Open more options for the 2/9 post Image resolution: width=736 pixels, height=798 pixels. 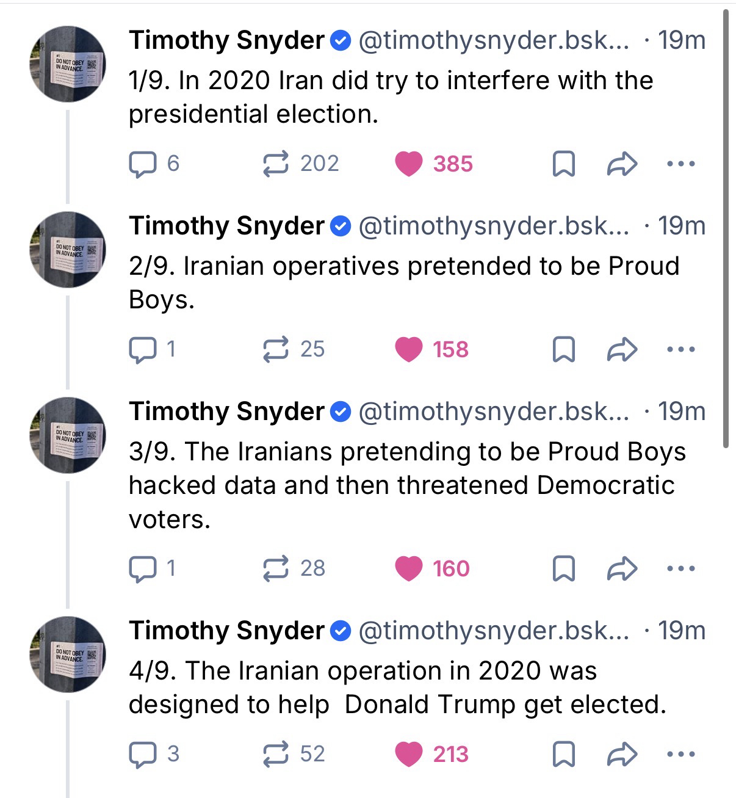click(680, 349)
